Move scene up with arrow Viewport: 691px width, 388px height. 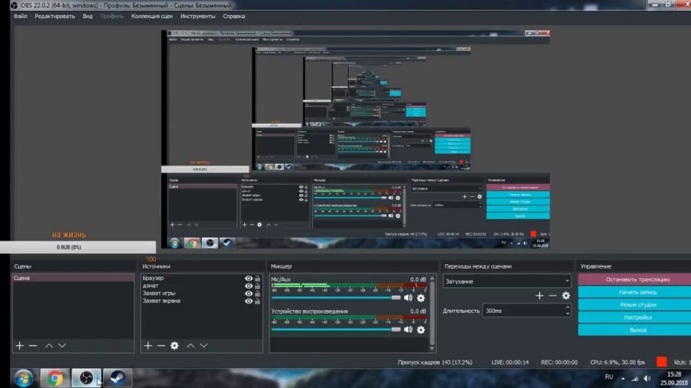(x=49, y=346)
